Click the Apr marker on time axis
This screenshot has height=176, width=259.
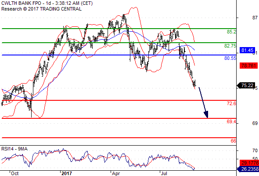tap(115, 173)
